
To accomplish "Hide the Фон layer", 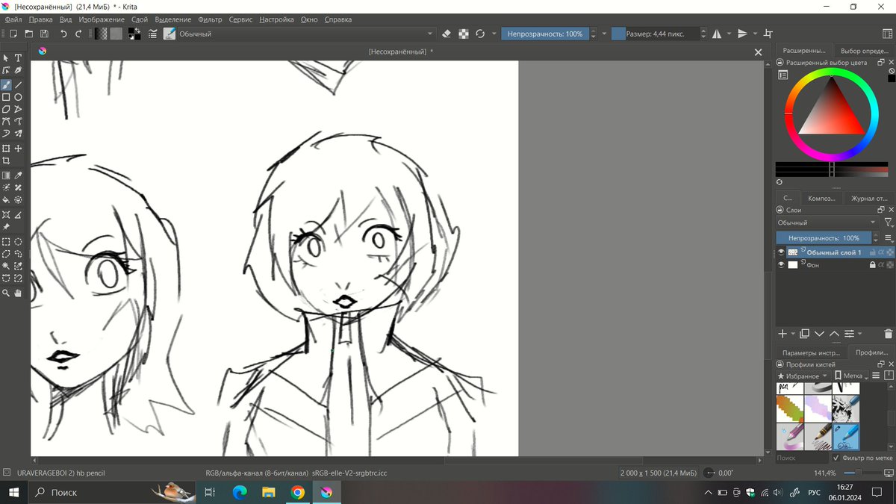I will (x=781, y=264).
